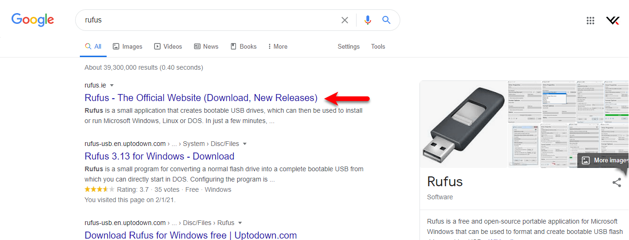Submit search with the magnifier icon
This screenshot has width=629, height=240.
386,20
